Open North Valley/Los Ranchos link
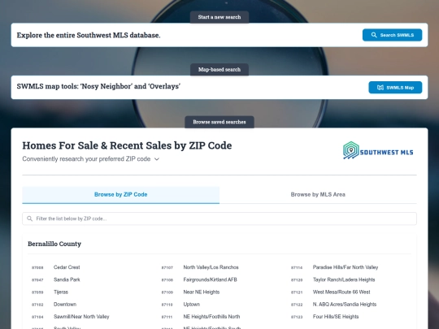 pyautogui.click(x=211, y=267)
